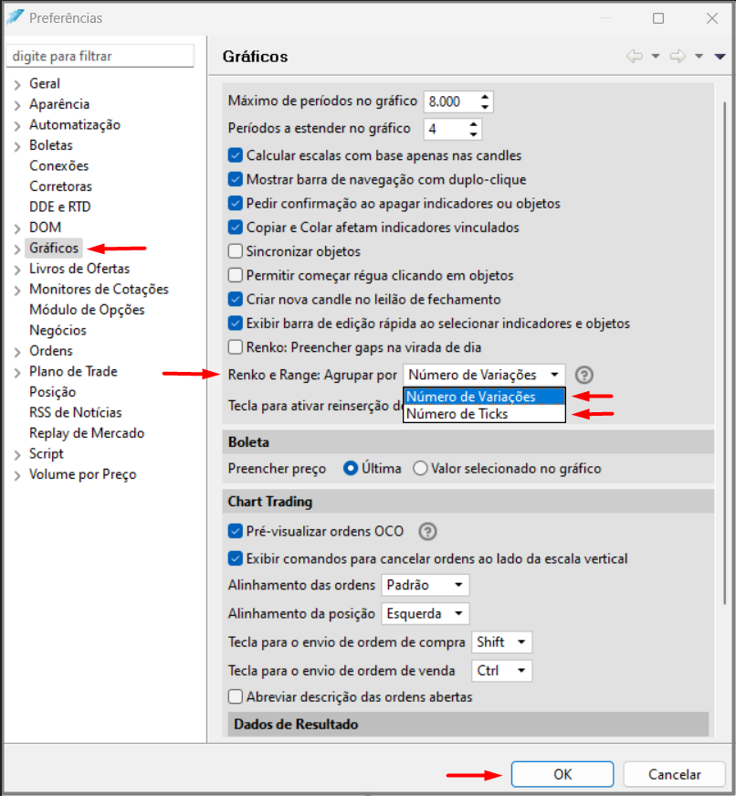Click the OK button
The image size is (736, 796).
tap(563, 774)
